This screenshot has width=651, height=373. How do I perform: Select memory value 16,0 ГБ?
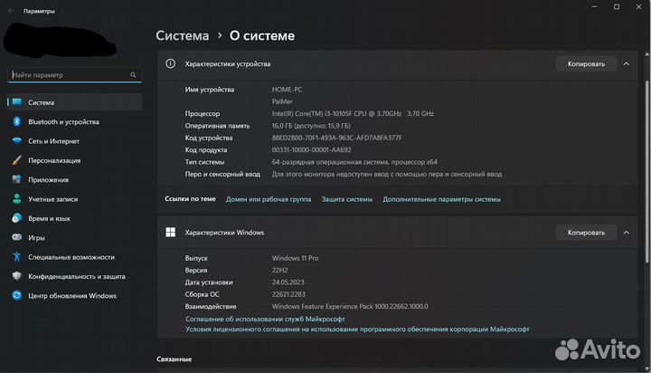coord(311,126)
